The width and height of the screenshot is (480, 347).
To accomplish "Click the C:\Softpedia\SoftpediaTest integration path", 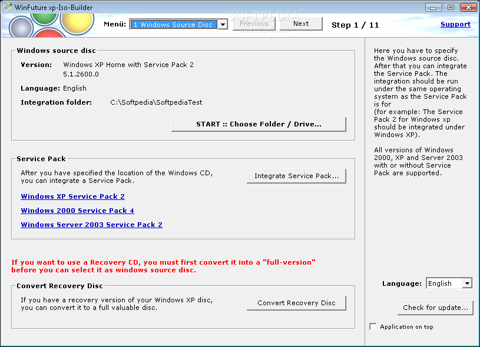I will tap(156, 102).
